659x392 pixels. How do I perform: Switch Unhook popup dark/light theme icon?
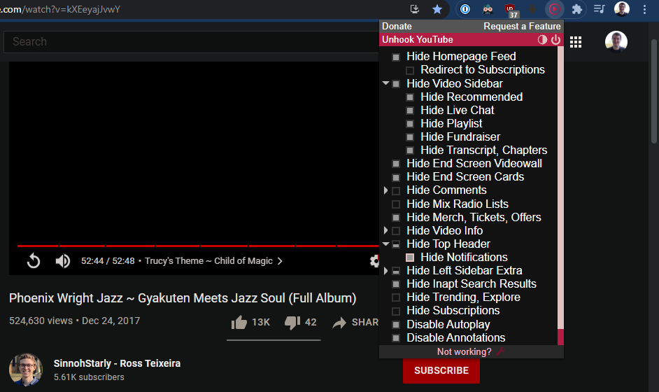(542, 40)
